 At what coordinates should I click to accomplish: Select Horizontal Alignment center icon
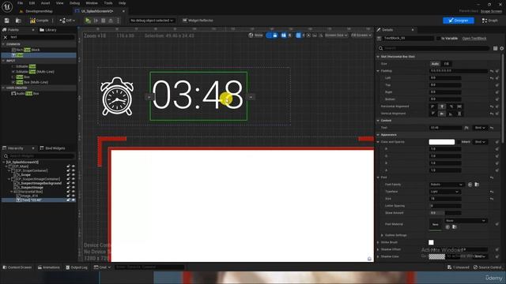click(x=442, y=106)
